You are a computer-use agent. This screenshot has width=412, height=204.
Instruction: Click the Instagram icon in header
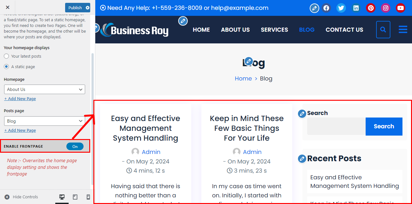click(x=386, y=8)
